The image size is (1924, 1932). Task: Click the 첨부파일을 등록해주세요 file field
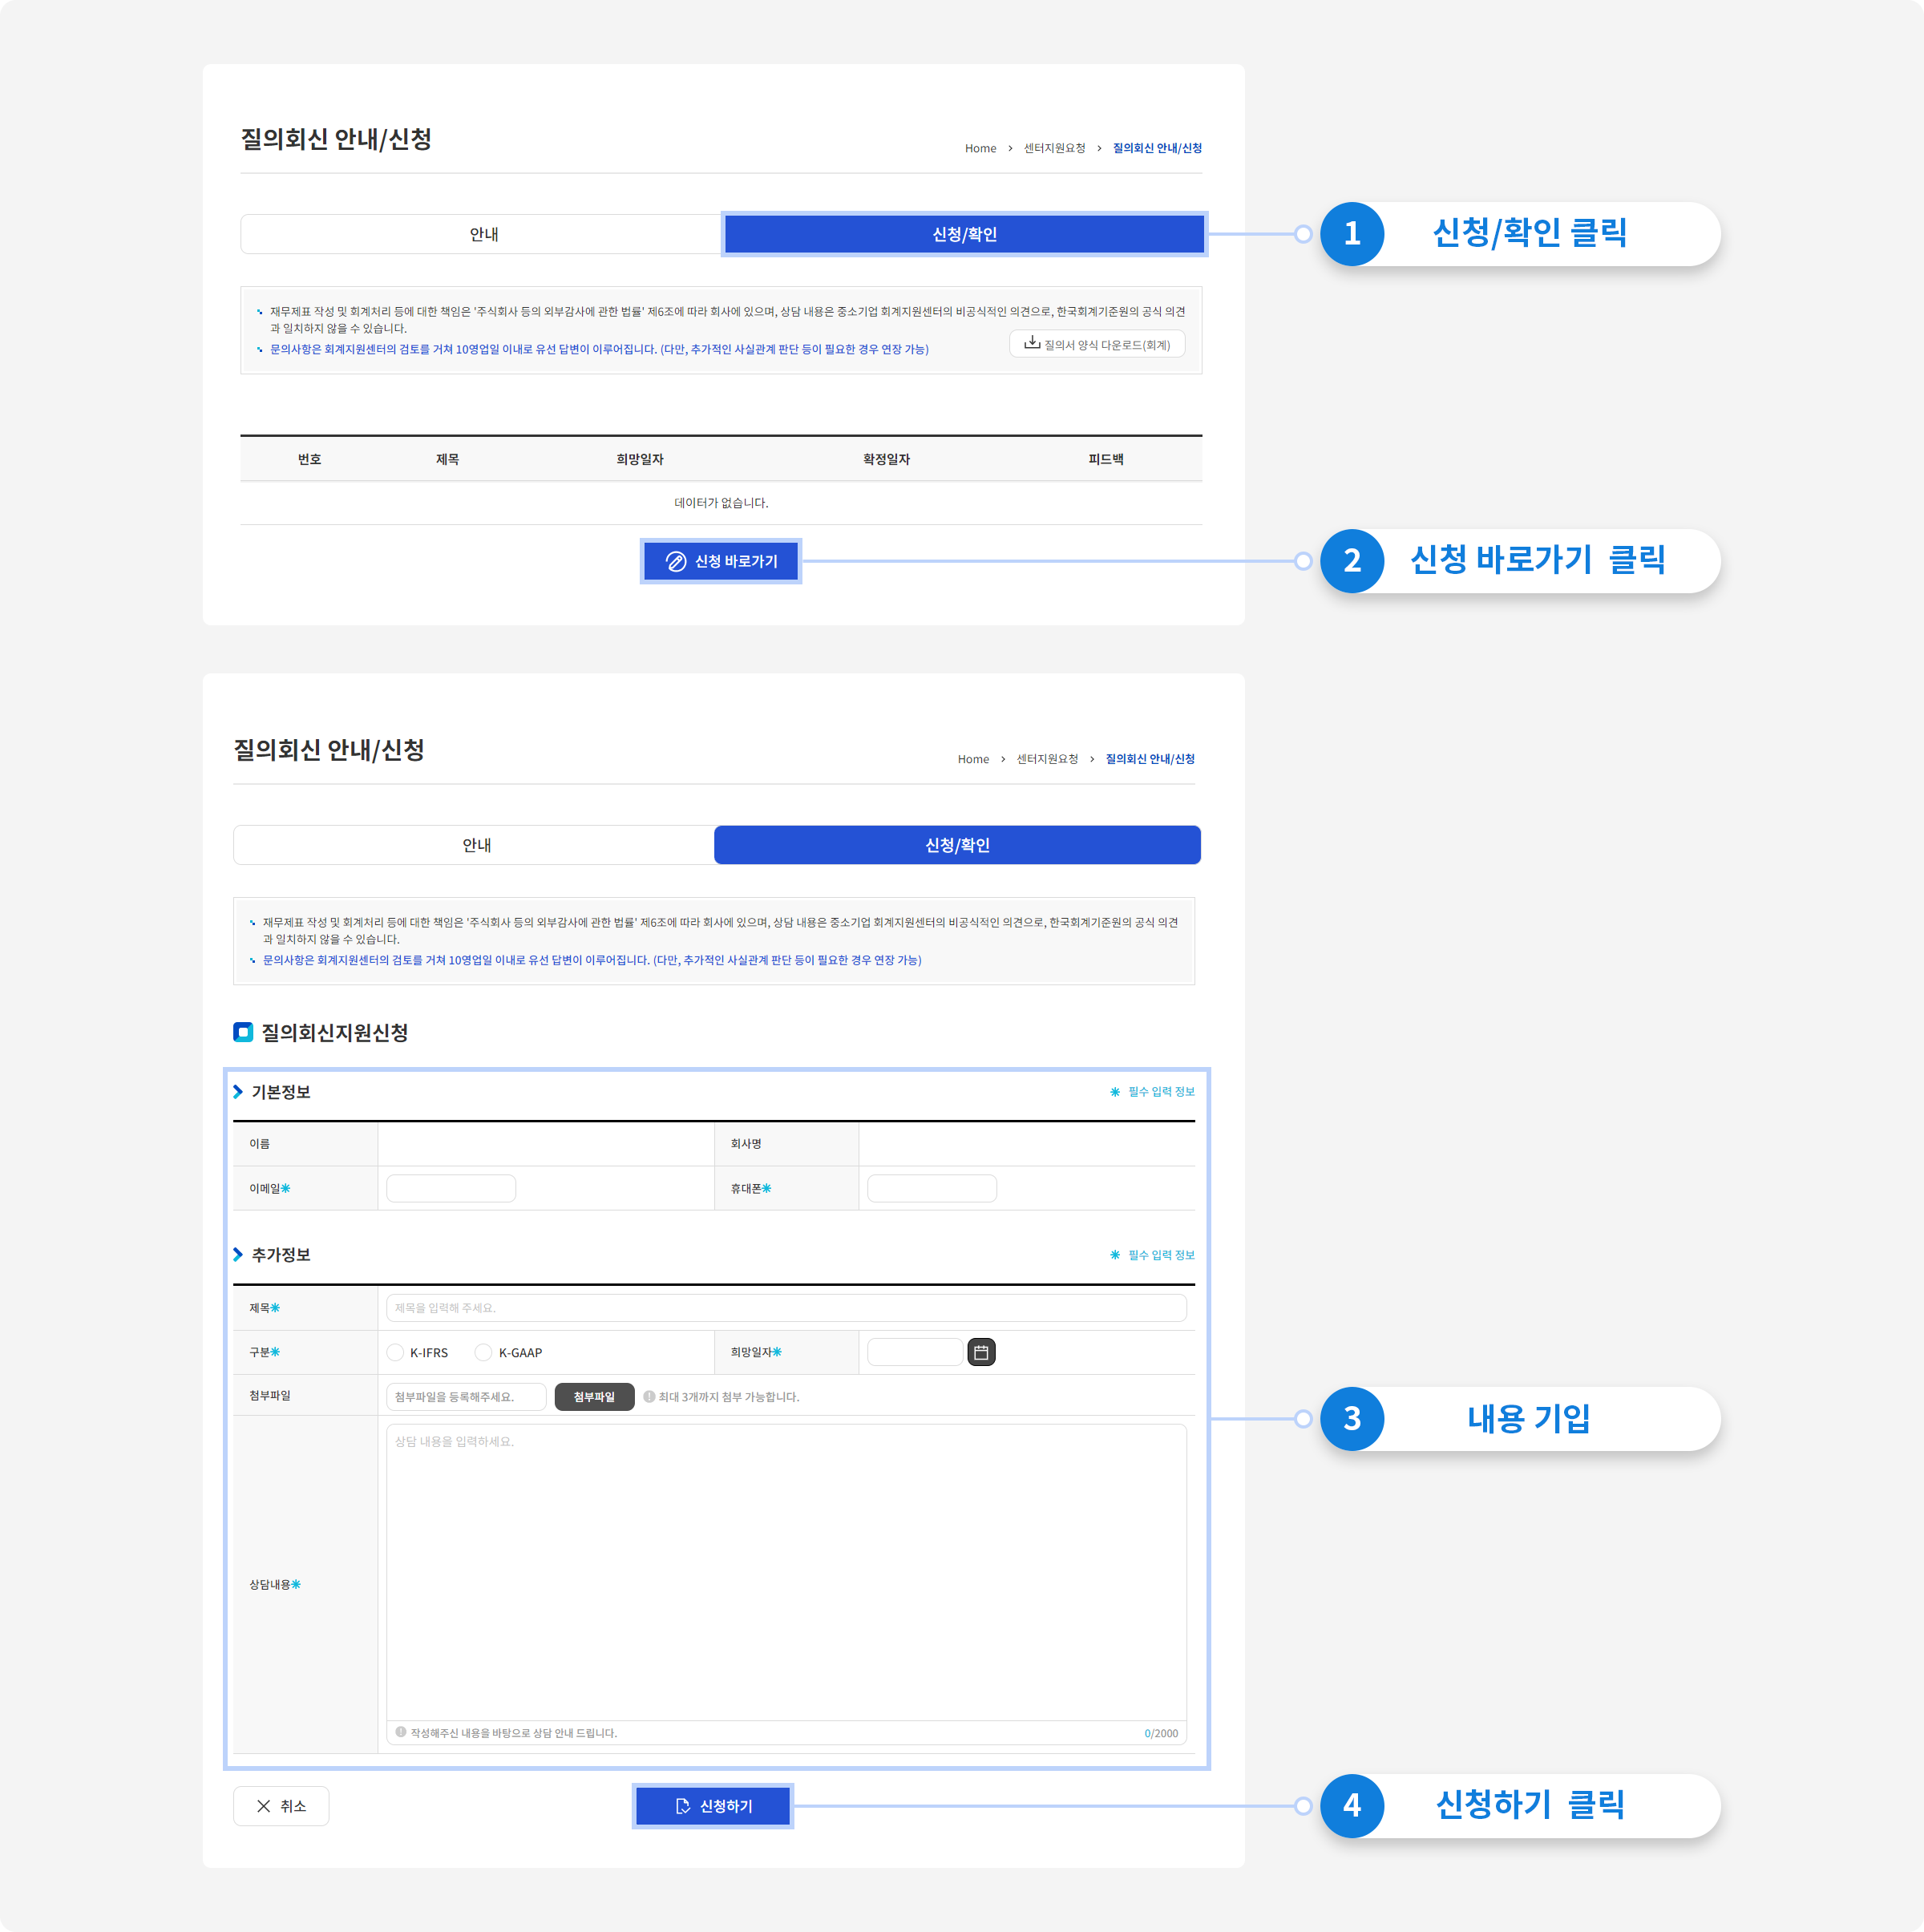pos(467,1396)
